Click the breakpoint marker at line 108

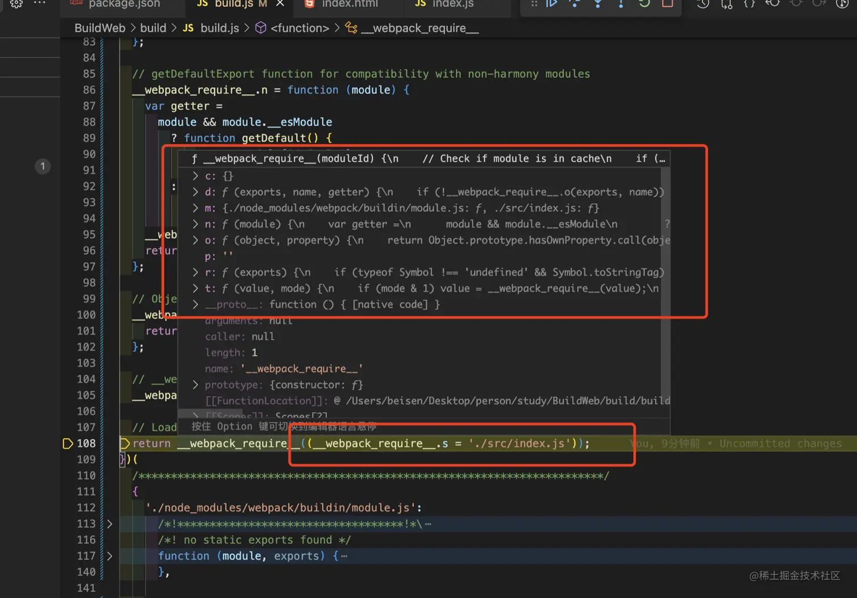click(x=67, y=443)
